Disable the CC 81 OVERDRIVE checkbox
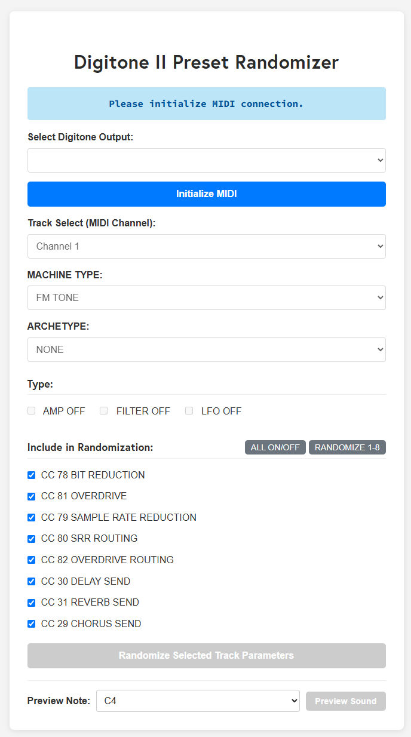Viewport: 411px width, 737px height. pyautogui.click(x=32, y=496)
